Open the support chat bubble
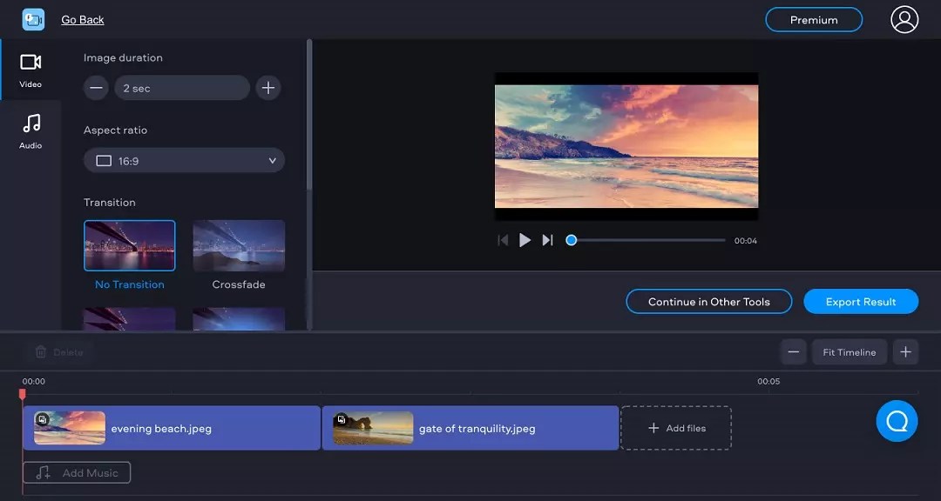Screen dimensions: 941x501 [897, 421]
